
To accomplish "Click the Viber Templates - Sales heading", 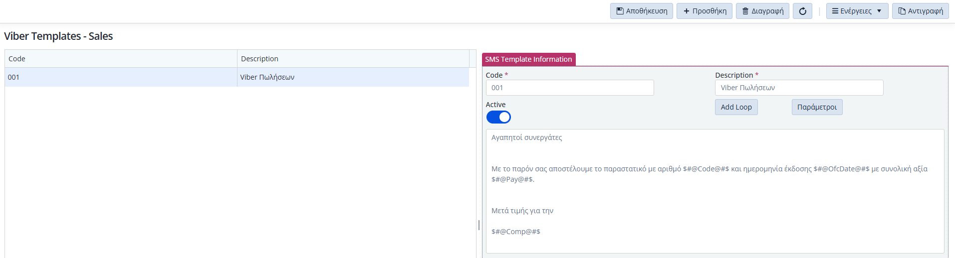I will point(58,36).
